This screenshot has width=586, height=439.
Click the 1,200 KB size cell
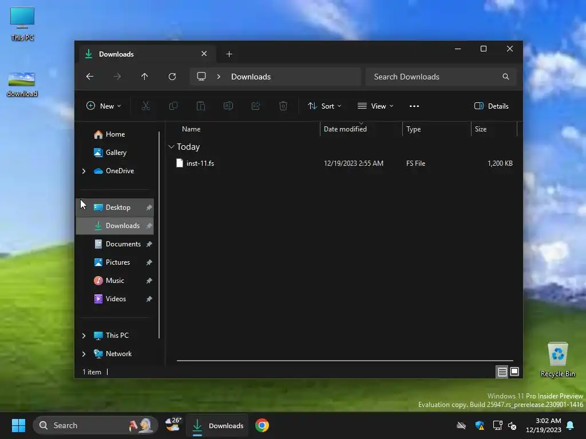click(500, 163)
